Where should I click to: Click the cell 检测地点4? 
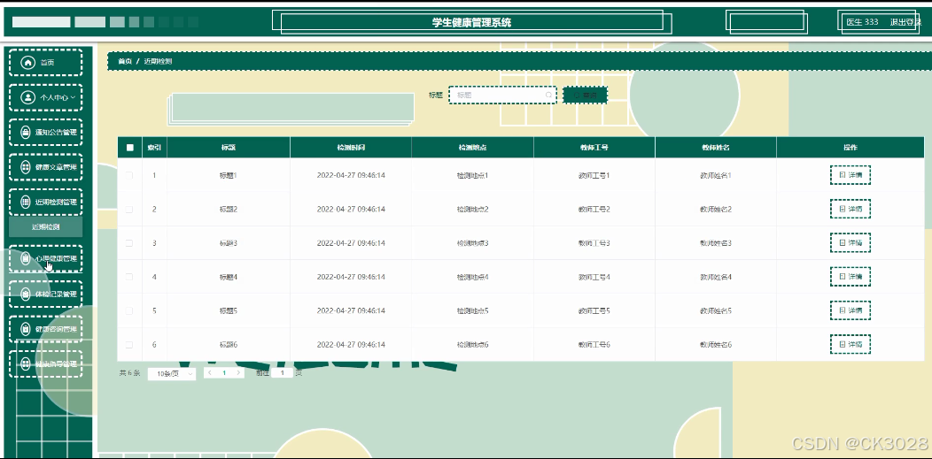(x=472, y=277)
